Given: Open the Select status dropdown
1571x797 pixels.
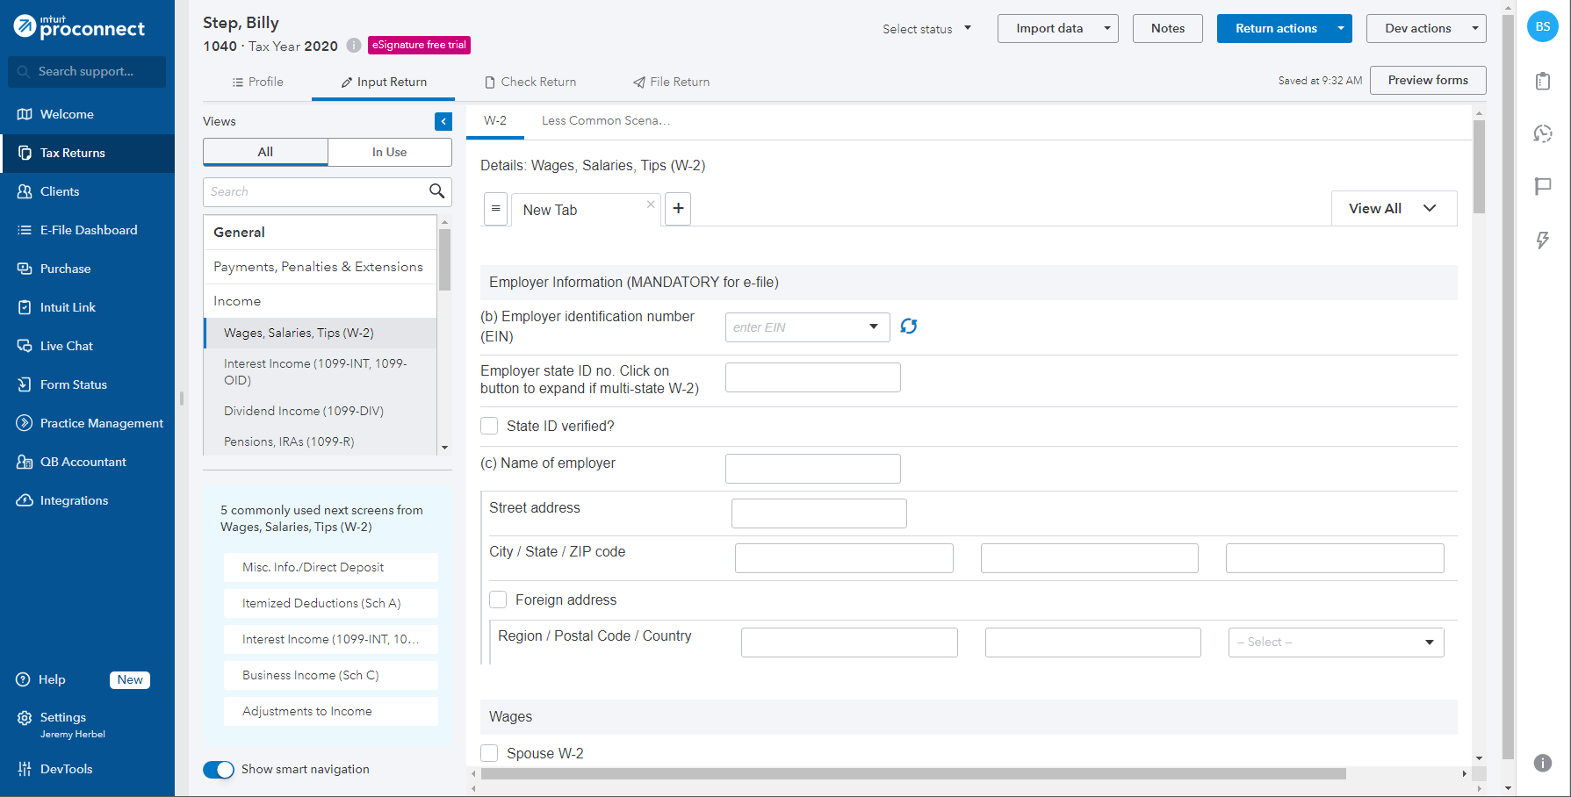Looking at the screenshot, I should [x=927, y=29].
